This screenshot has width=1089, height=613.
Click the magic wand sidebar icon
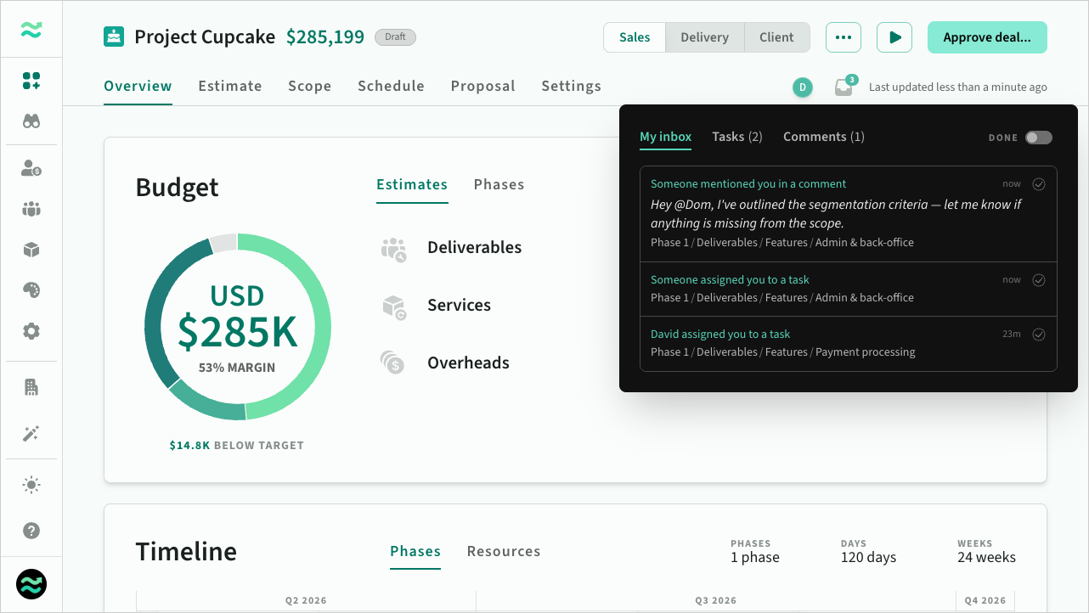click(x=31, y=434)
